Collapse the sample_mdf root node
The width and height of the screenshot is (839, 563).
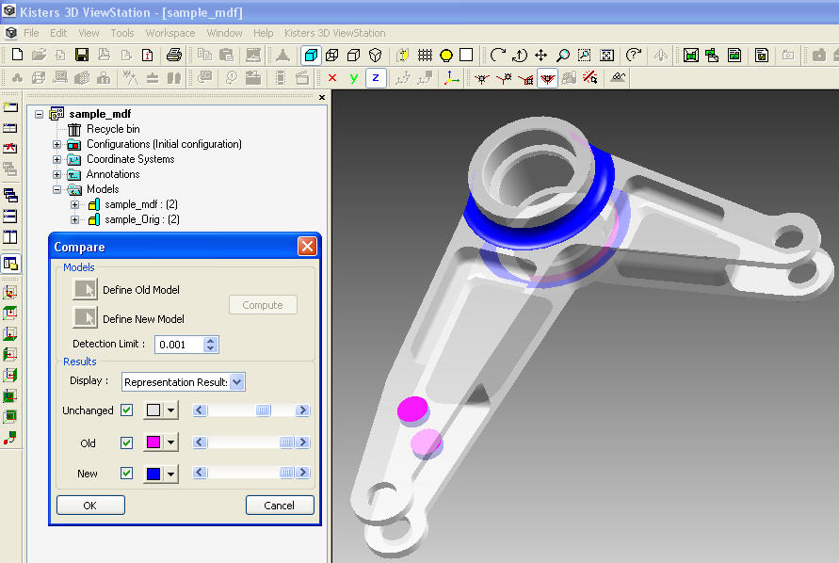(x=39, y=114)
